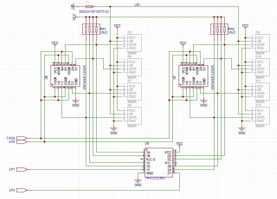The width and height of the screenshot is (277, 199).
Task: Select the U7 buffer IC body
Action: click(x=193, y=76)
